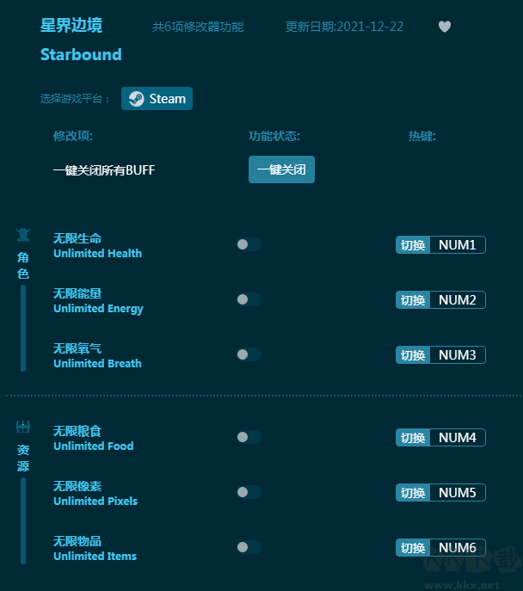Click hotkey switch label beside NUM3

click(413, 355)
